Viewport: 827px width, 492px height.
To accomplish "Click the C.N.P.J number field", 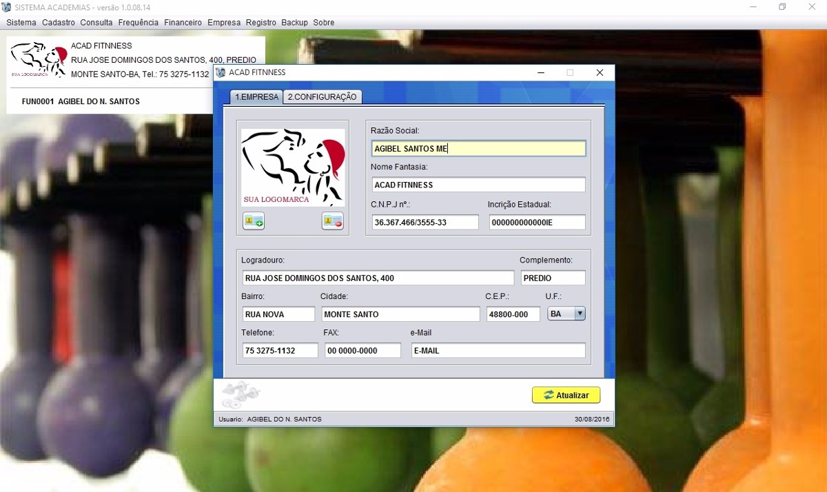I will (425, 222).
